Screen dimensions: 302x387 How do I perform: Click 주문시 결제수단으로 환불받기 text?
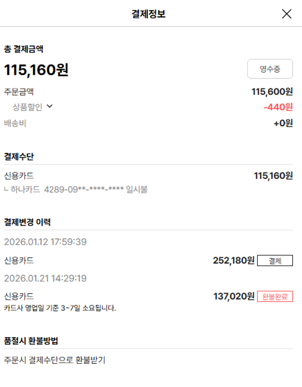[54, 360]
